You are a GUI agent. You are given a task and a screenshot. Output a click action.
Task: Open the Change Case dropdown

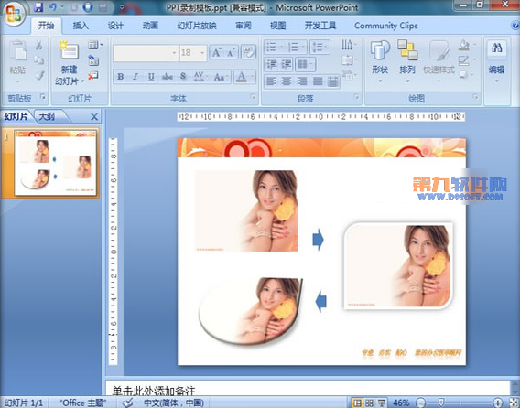coord(222,77)
